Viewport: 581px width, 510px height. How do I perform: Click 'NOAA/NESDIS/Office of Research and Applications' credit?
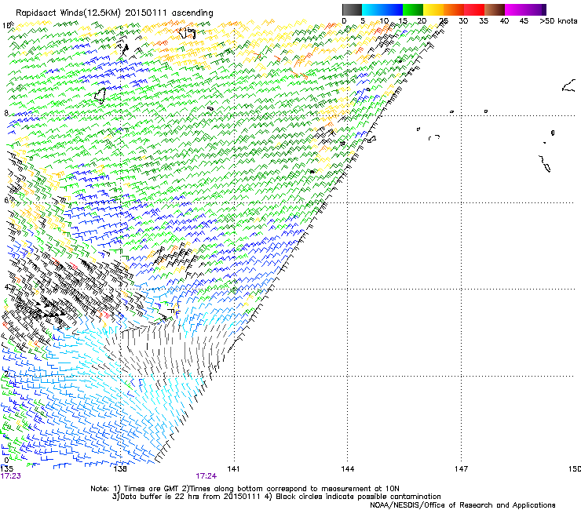[462, 505]
